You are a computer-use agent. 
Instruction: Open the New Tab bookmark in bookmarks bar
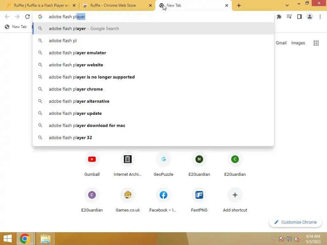point(16,27)
